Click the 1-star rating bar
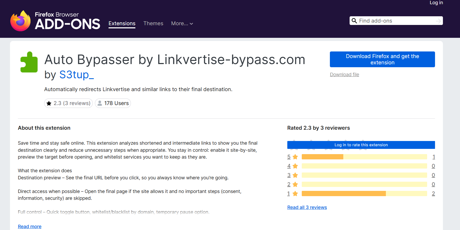This screenshot has width=460, height=230. tap(364, 194)
